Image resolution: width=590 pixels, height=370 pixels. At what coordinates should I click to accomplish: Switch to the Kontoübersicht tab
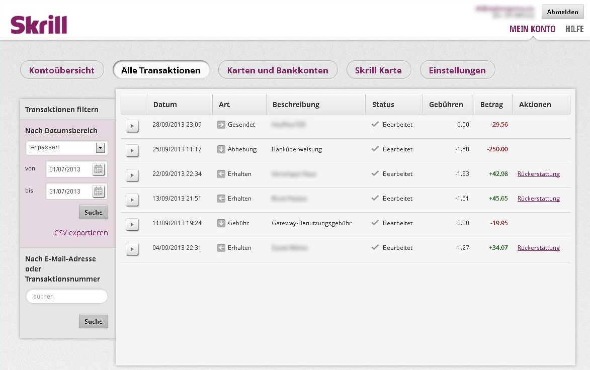point(62,70)
